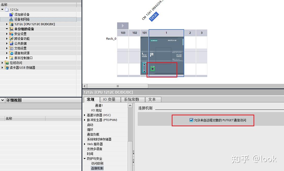The image size is (284, 171).
Task: Switch to the IO 变量 tab
Action: (x=110, y=99)
